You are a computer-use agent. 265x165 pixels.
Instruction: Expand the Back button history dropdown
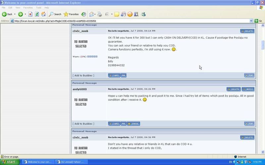click(15, 14)
